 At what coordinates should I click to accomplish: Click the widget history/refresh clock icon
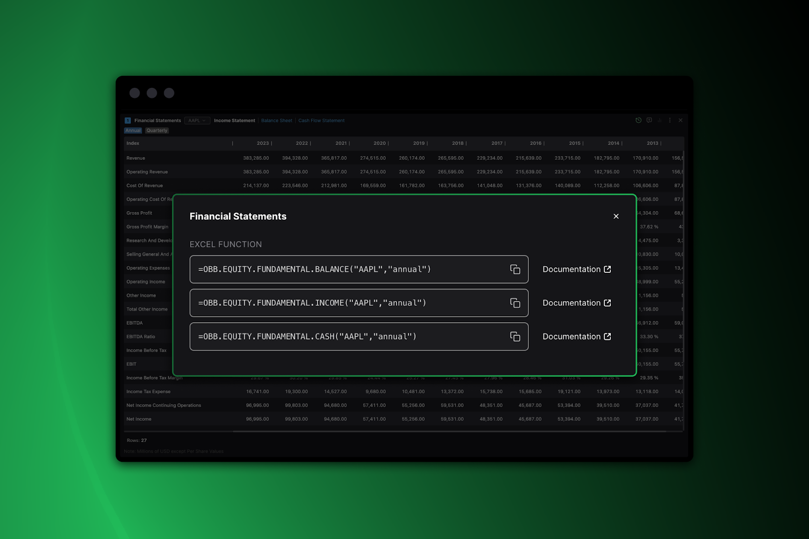[x=638, y=120]
